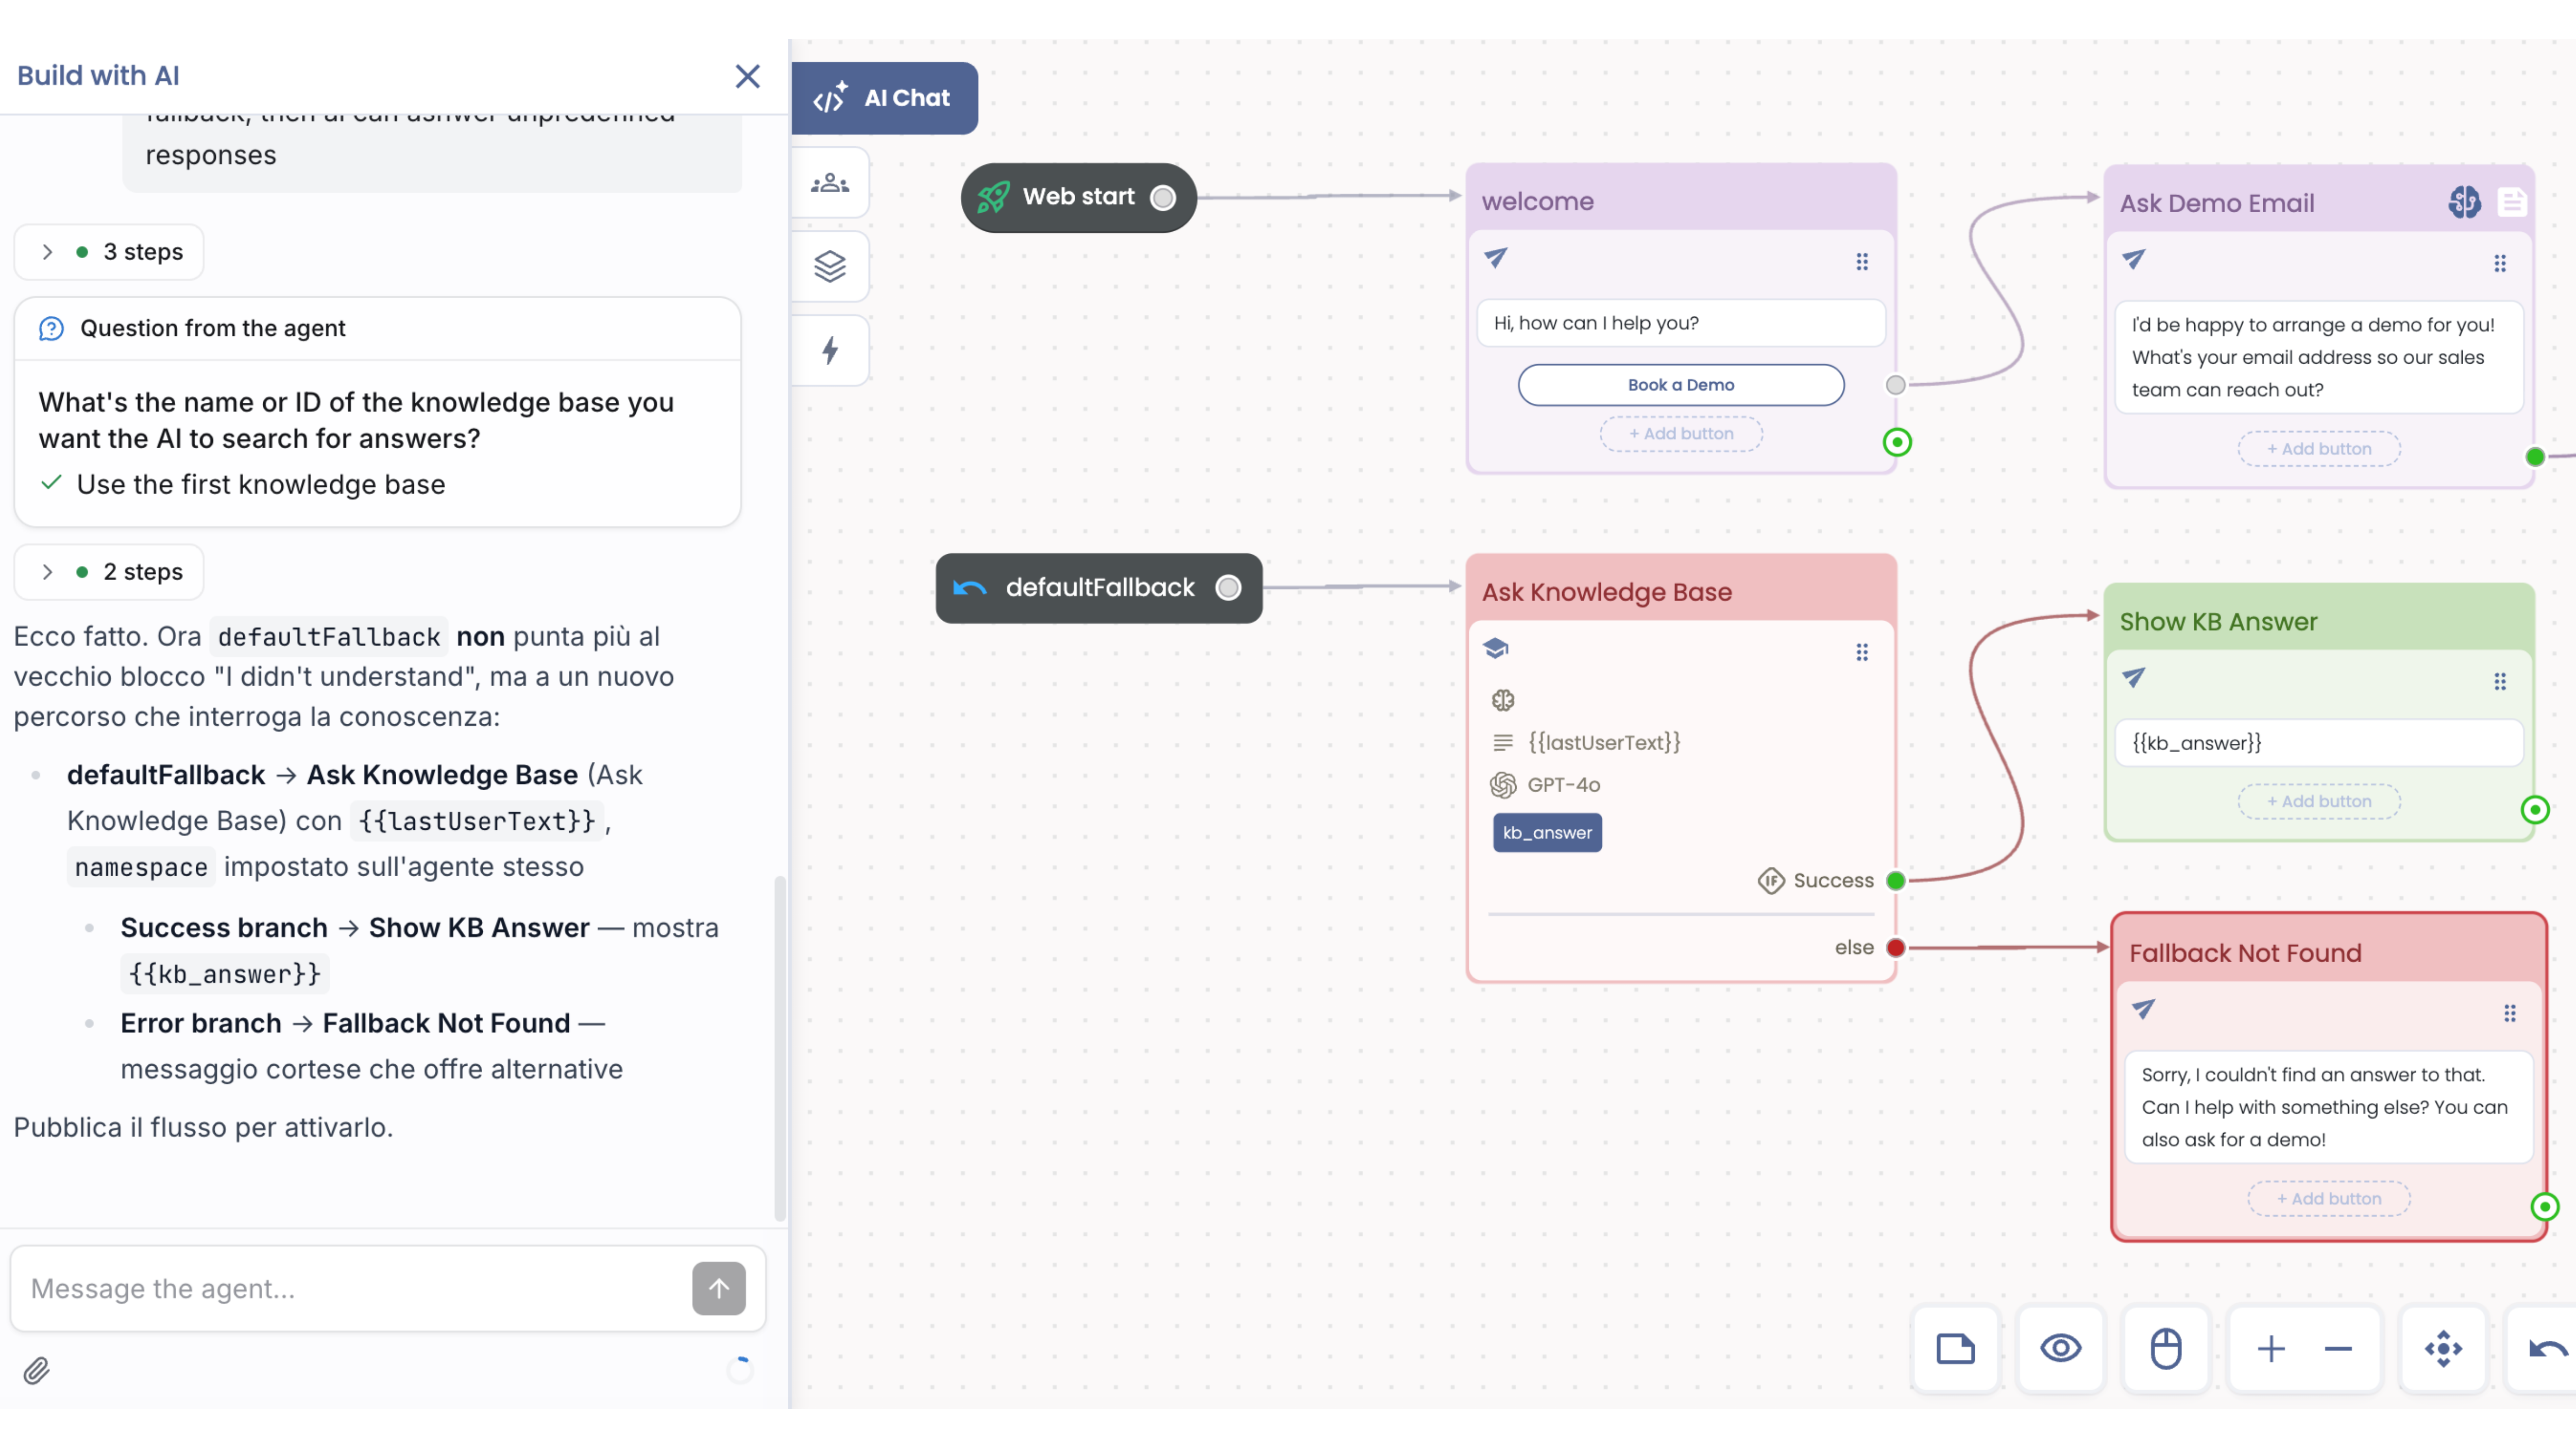
Task: Click drag handle dots in Ask Knowledge Base
Action: tap(1862, 653)
